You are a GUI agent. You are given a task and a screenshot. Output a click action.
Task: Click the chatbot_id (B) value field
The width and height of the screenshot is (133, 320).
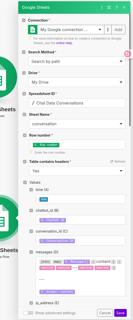pos(81,220)
